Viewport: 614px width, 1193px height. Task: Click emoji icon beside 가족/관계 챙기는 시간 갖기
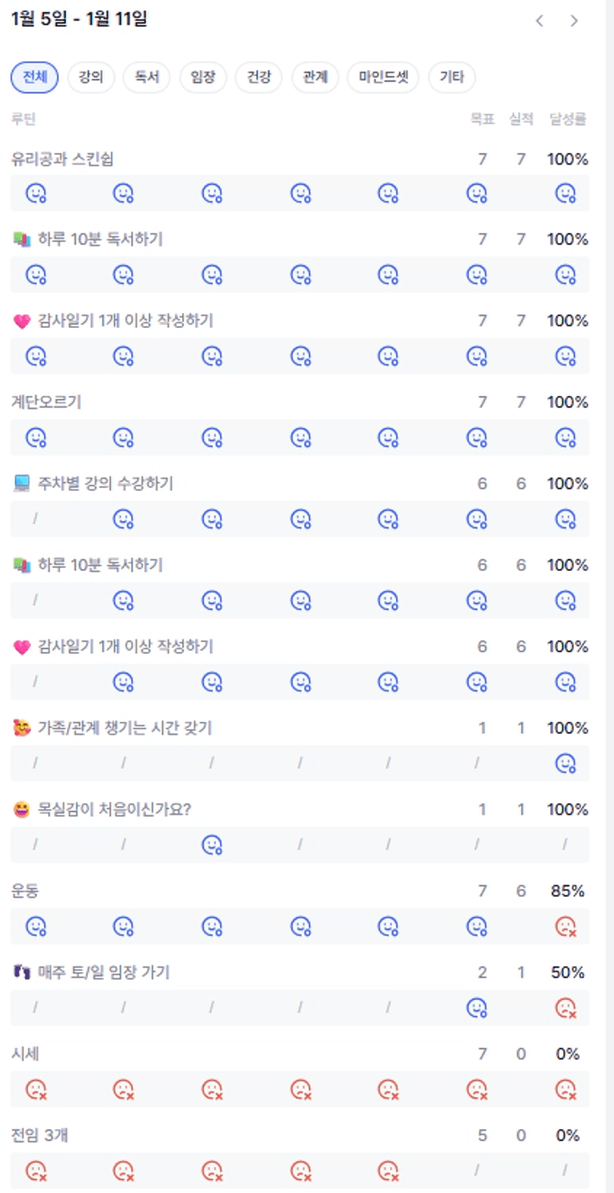pyautogui.click(x=22, y=728)
